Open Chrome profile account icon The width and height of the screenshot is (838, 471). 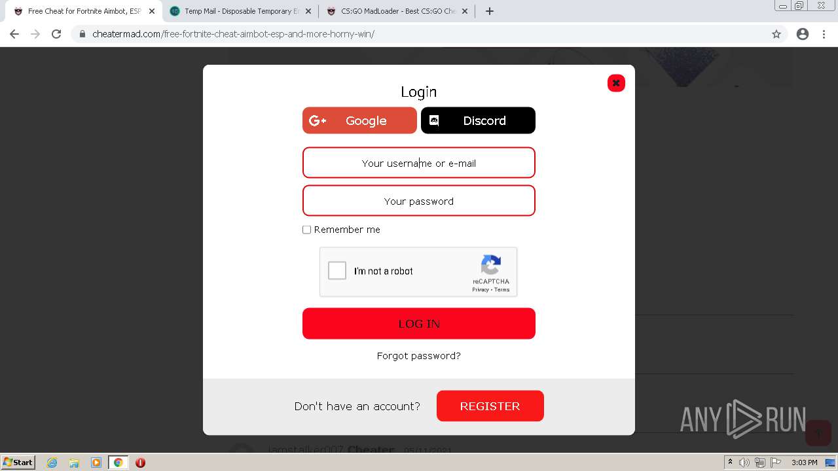[803, 34]
